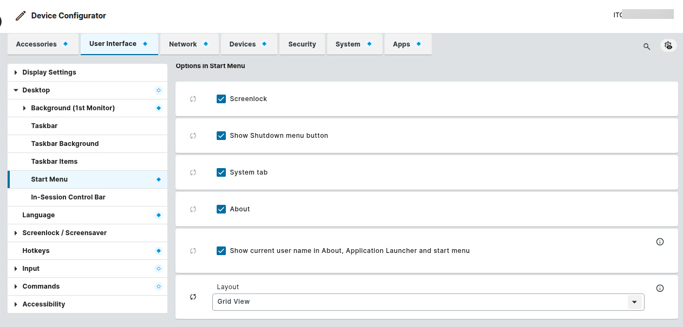Open the Hotkeys settings page
The height and width of the screenshot is (327, 683).
tap(36, 251)
